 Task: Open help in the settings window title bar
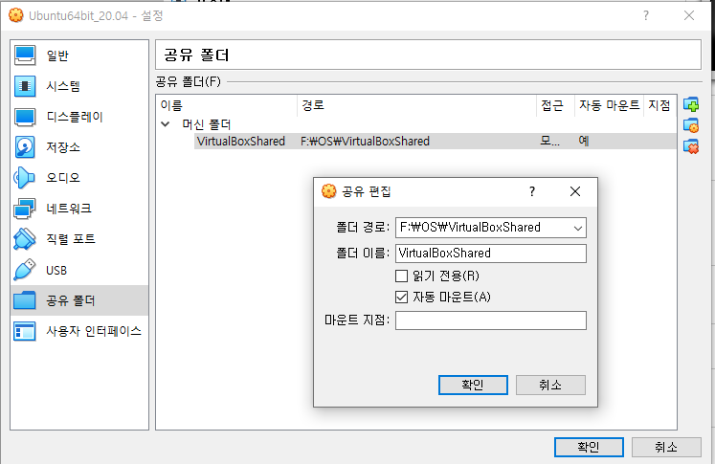(646, 16)
